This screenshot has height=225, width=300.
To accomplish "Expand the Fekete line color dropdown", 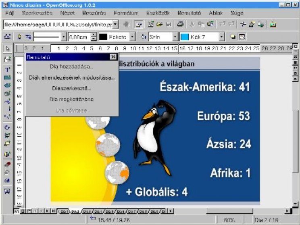I will [132, 37].
